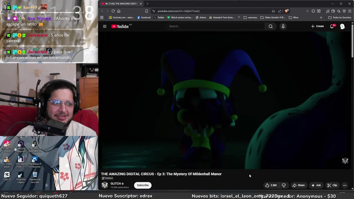
Task: Click the page vertical scrollbar
Action: pos(352,41)
